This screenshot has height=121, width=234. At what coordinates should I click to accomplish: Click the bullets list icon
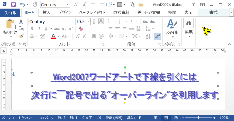coord(111,21)
